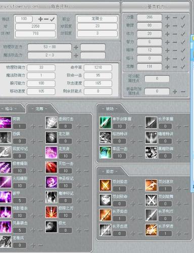194x253 pixels.
Task: Click the checkmark in the 体力 row
Action: (183, 34)
